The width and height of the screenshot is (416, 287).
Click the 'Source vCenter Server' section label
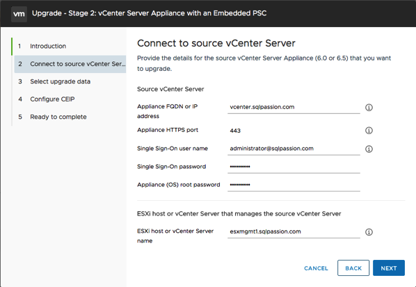pos(170,89)
